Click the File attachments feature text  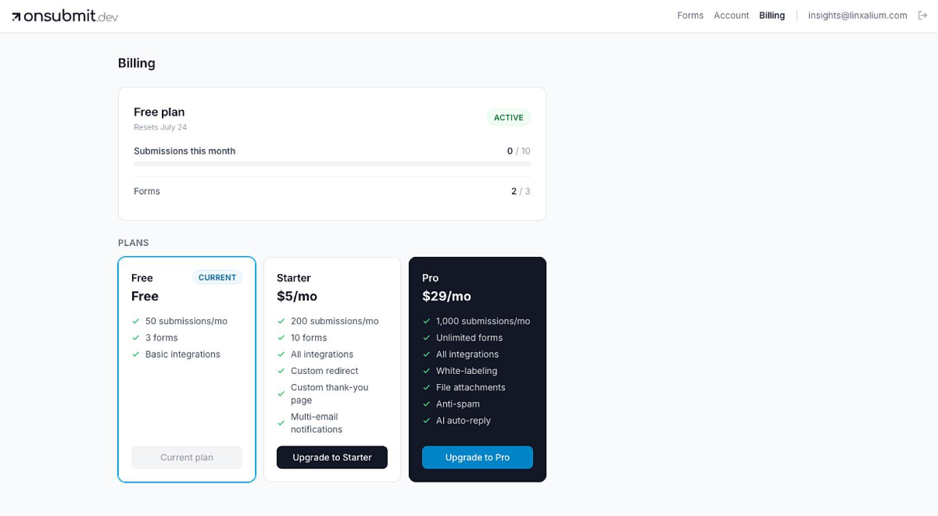click(x=471, y=388)
